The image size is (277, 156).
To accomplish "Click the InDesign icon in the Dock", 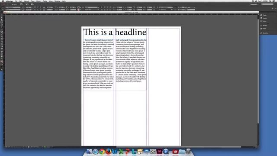I will pyautogui.click(x=159, y=151).
